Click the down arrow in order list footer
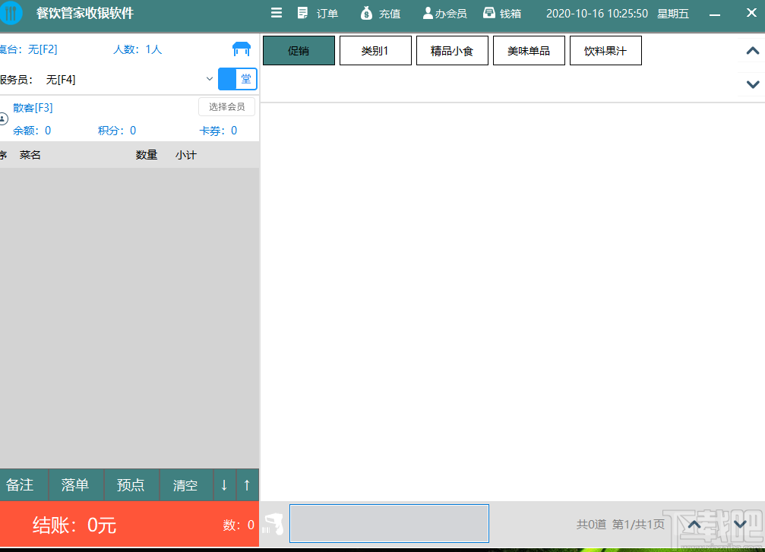This screenshot has height=552, width=765. [x=223, y=484]
